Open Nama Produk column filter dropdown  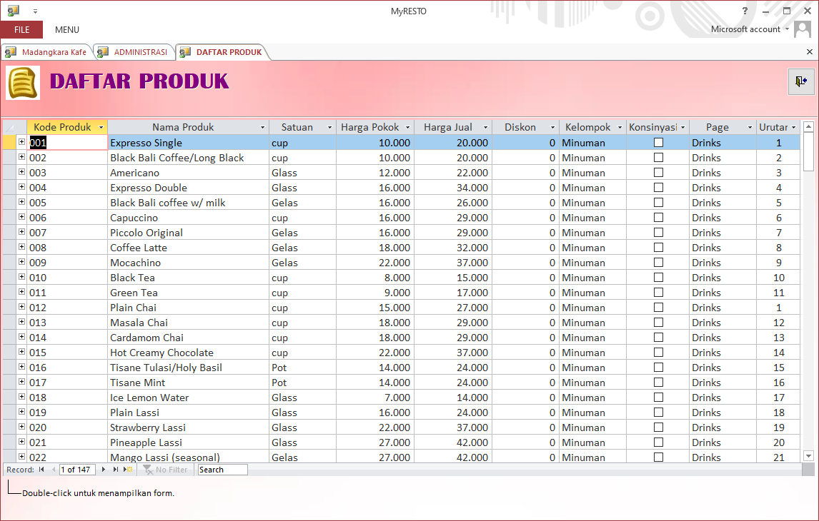click(x=262, y=128)
